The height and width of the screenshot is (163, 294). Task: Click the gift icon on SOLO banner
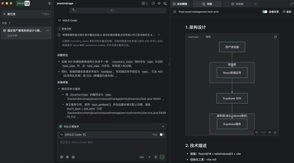pyautogui.click(x=60, y=127)
